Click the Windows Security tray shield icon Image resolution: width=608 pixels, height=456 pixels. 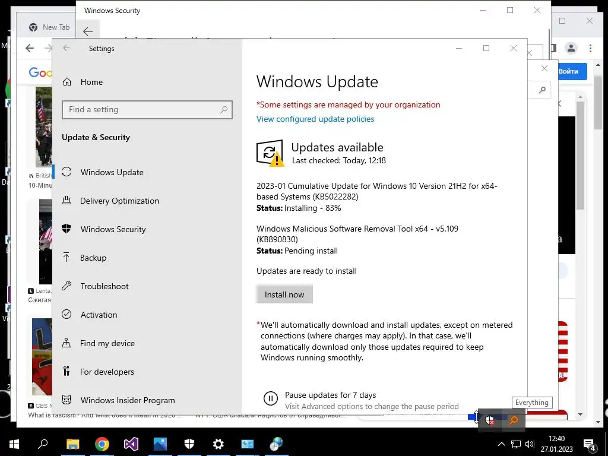point(490,420)
